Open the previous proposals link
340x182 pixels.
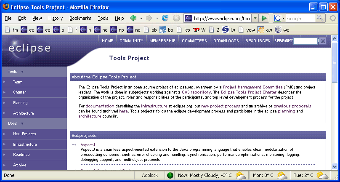coord(292,106)
